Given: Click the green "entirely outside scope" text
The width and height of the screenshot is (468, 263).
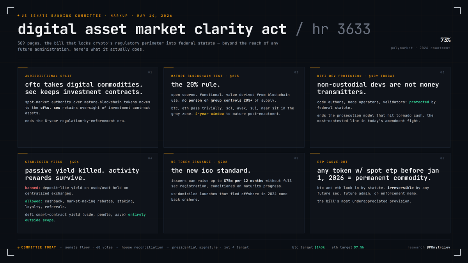Looking at the screenshot, I should [85, 217].
